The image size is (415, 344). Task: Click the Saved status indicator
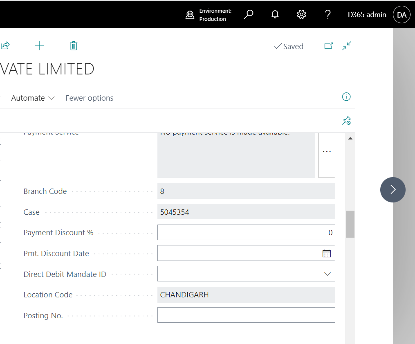(x=289, y=46)
